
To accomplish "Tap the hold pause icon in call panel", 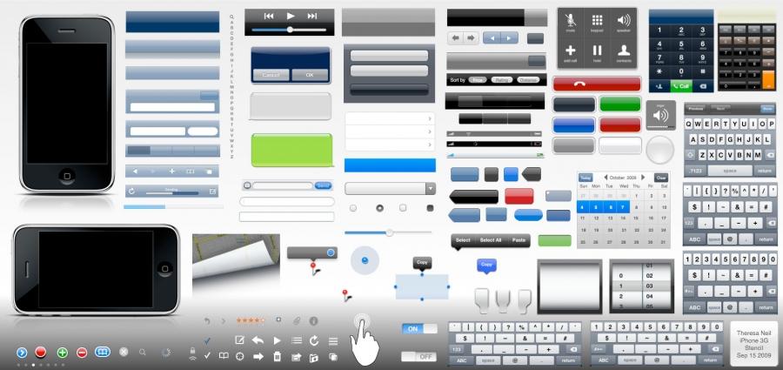I will 597,50.
